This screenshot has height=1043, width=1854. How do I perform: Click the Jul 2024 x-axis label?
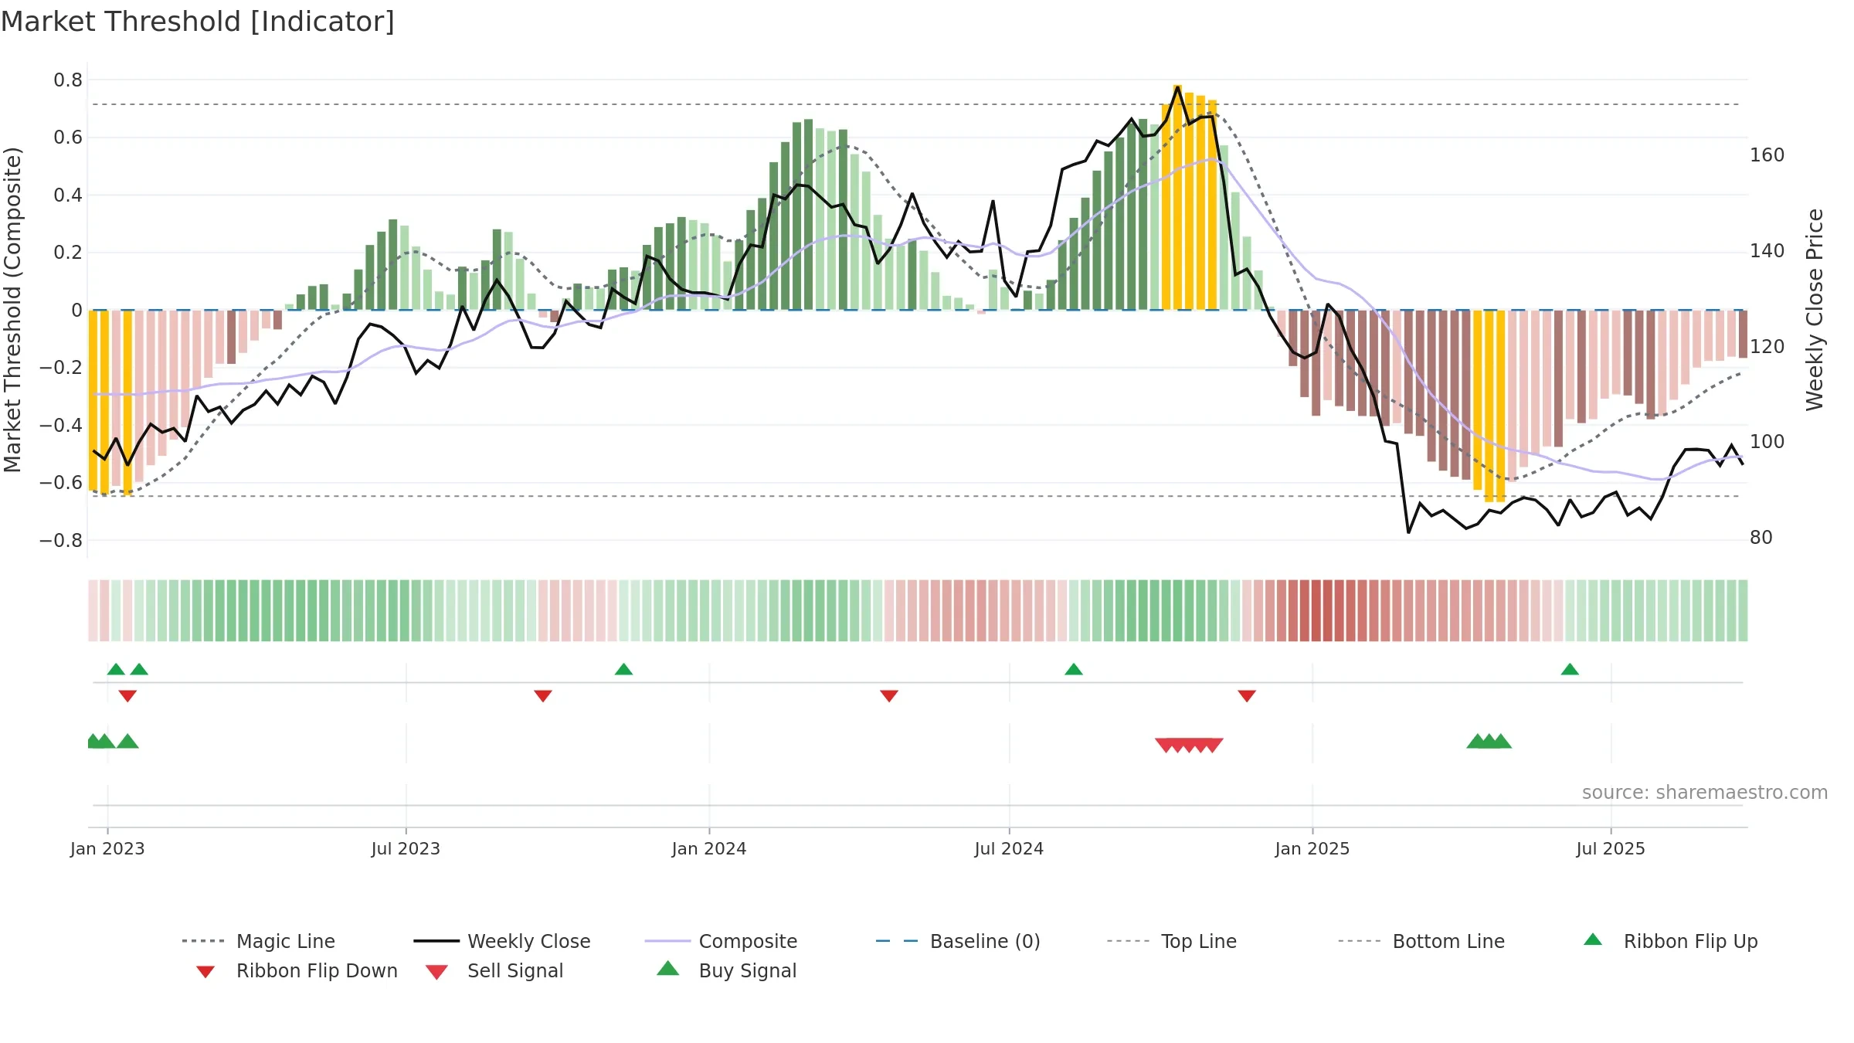coord(1009,848)
